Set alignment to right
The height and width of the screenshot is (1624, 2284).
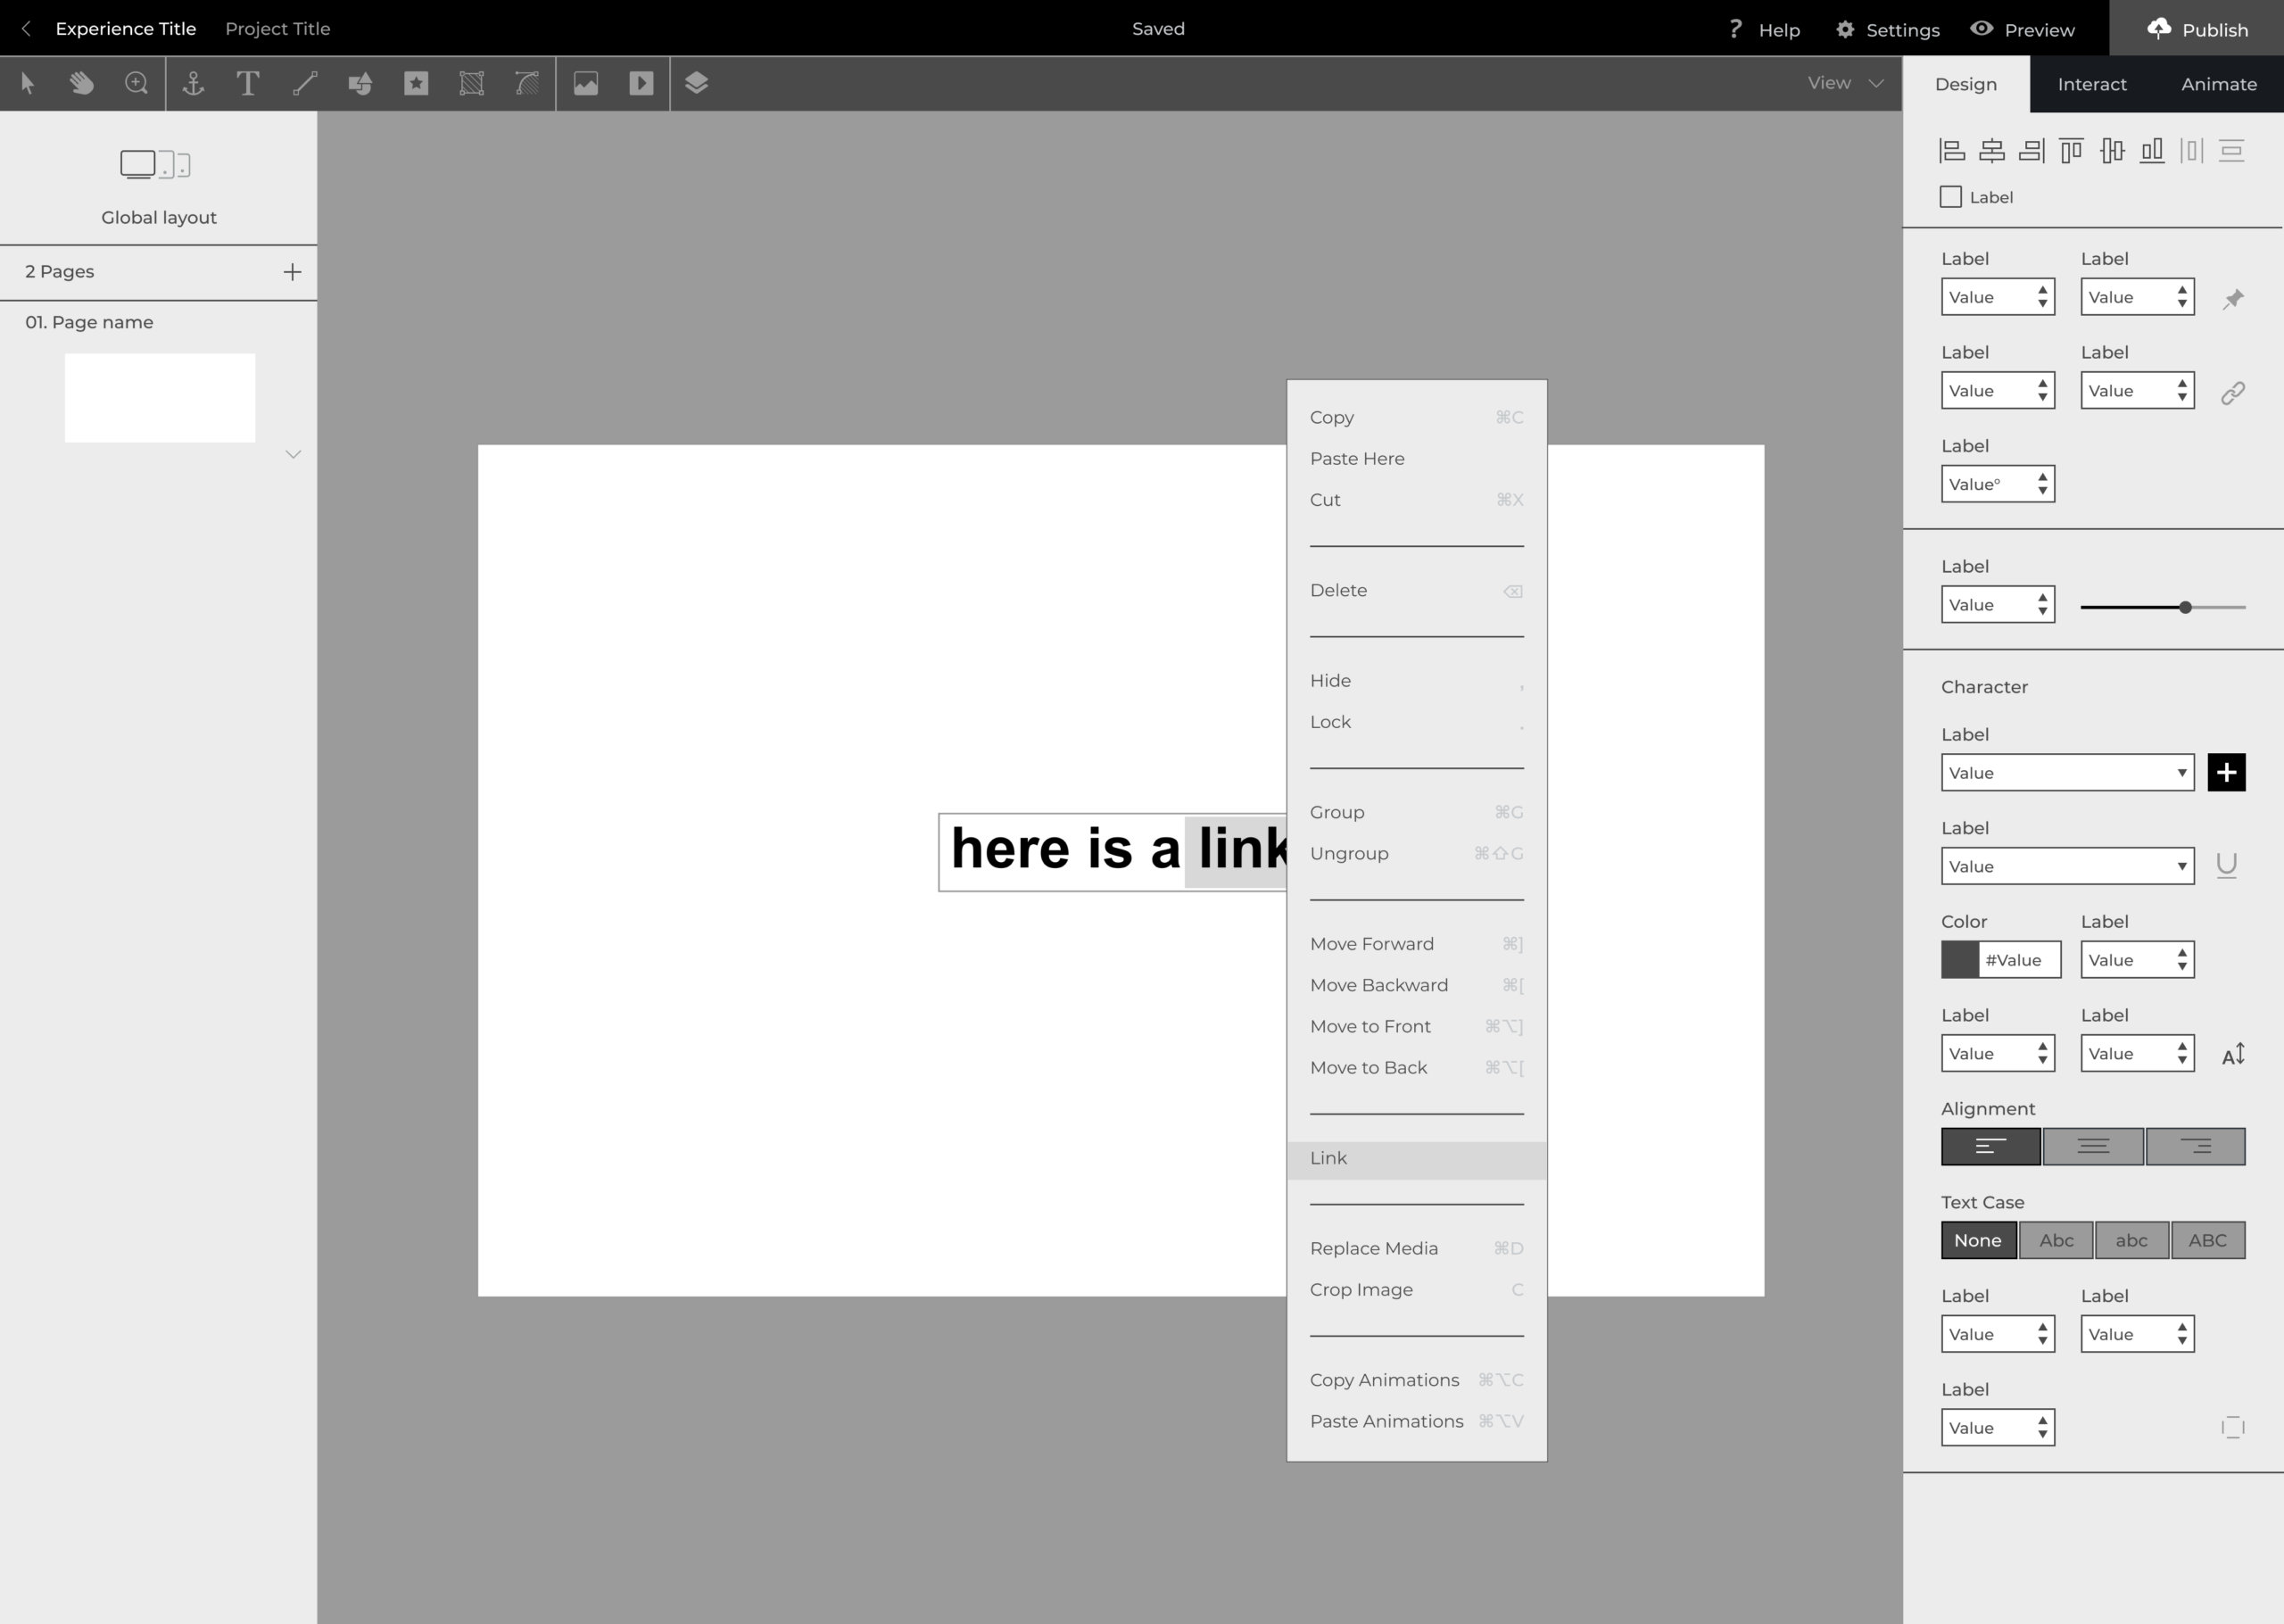[x=2195, y=1146]
